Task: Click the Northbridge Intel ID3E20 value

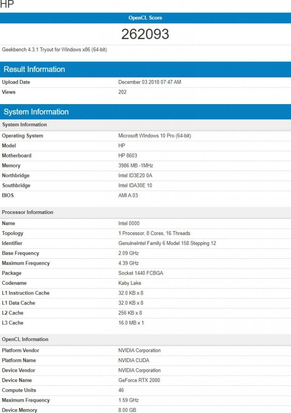Action: click(135, 176)
